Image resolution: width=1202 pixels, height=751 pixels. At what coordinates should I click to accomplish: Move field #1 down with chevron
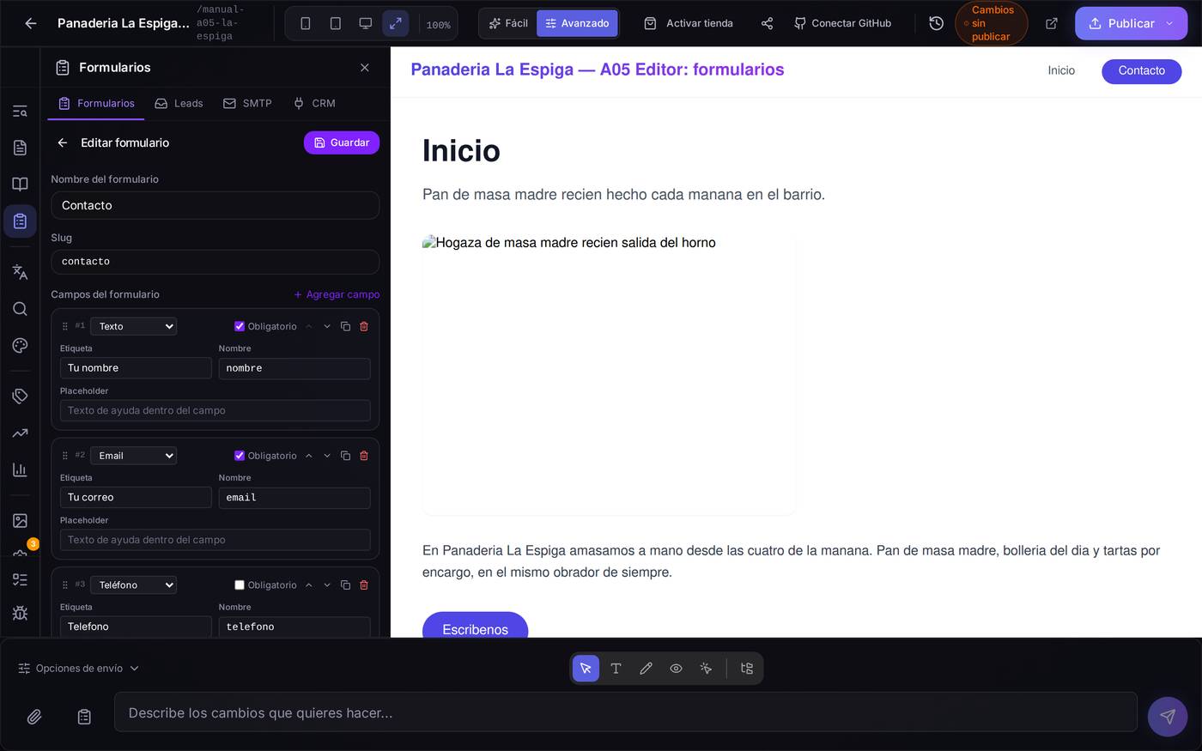point(327,326)
